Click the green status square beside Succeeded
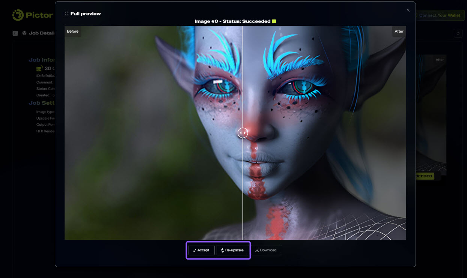The image size is (467, 278). [x=274, y=21]
